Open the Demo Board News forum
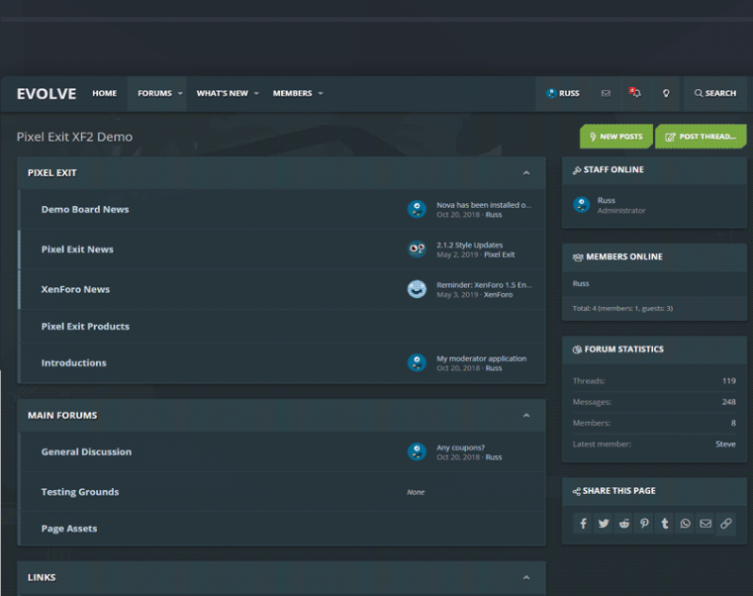The image size is (753, 596). tap(85, 210)
